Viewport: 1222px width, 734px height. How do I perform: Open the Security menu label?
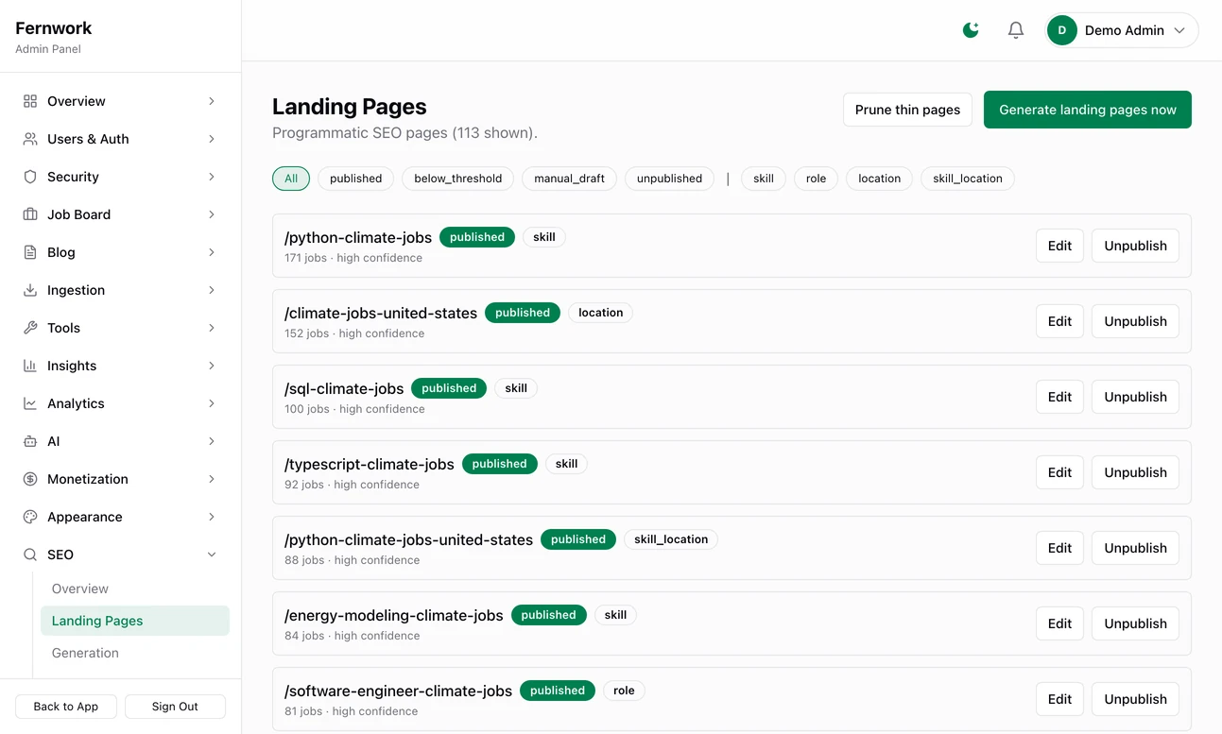[73, 177]
